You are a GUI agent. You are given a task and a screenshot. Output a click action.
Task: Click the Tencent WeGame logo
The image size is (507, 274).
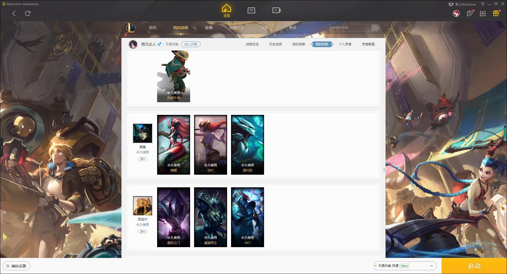[x=20, y=4]
